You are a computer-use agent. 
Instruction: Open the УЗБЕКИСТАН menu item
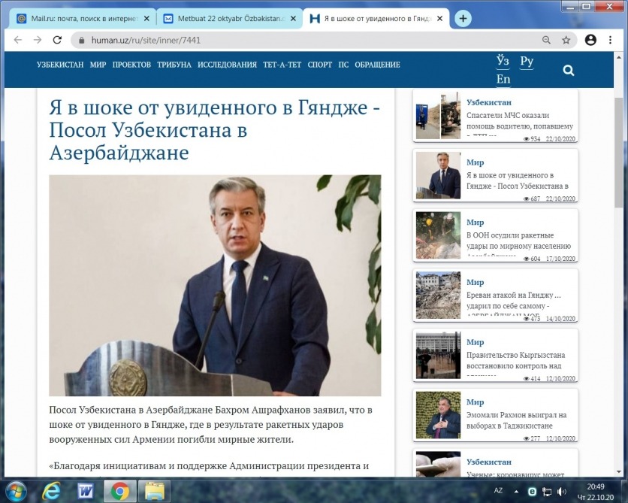pos(60,65)
